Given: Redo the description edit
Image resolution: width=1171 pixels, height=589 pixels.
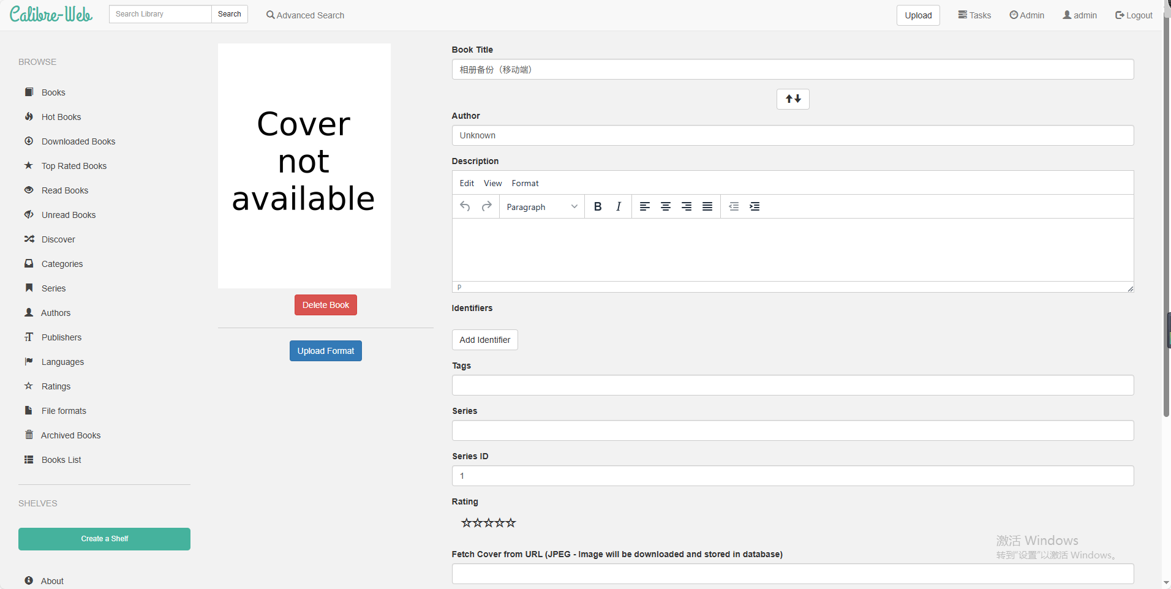Looking at the screenshot, I should 487,206.
